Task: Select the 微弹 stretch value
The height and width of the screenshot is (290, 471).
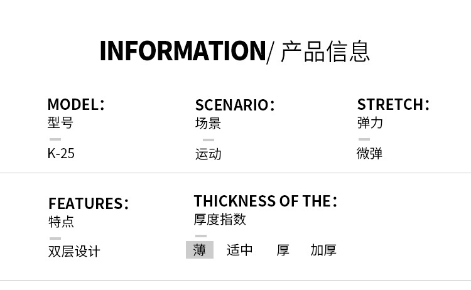Action: 369,153
